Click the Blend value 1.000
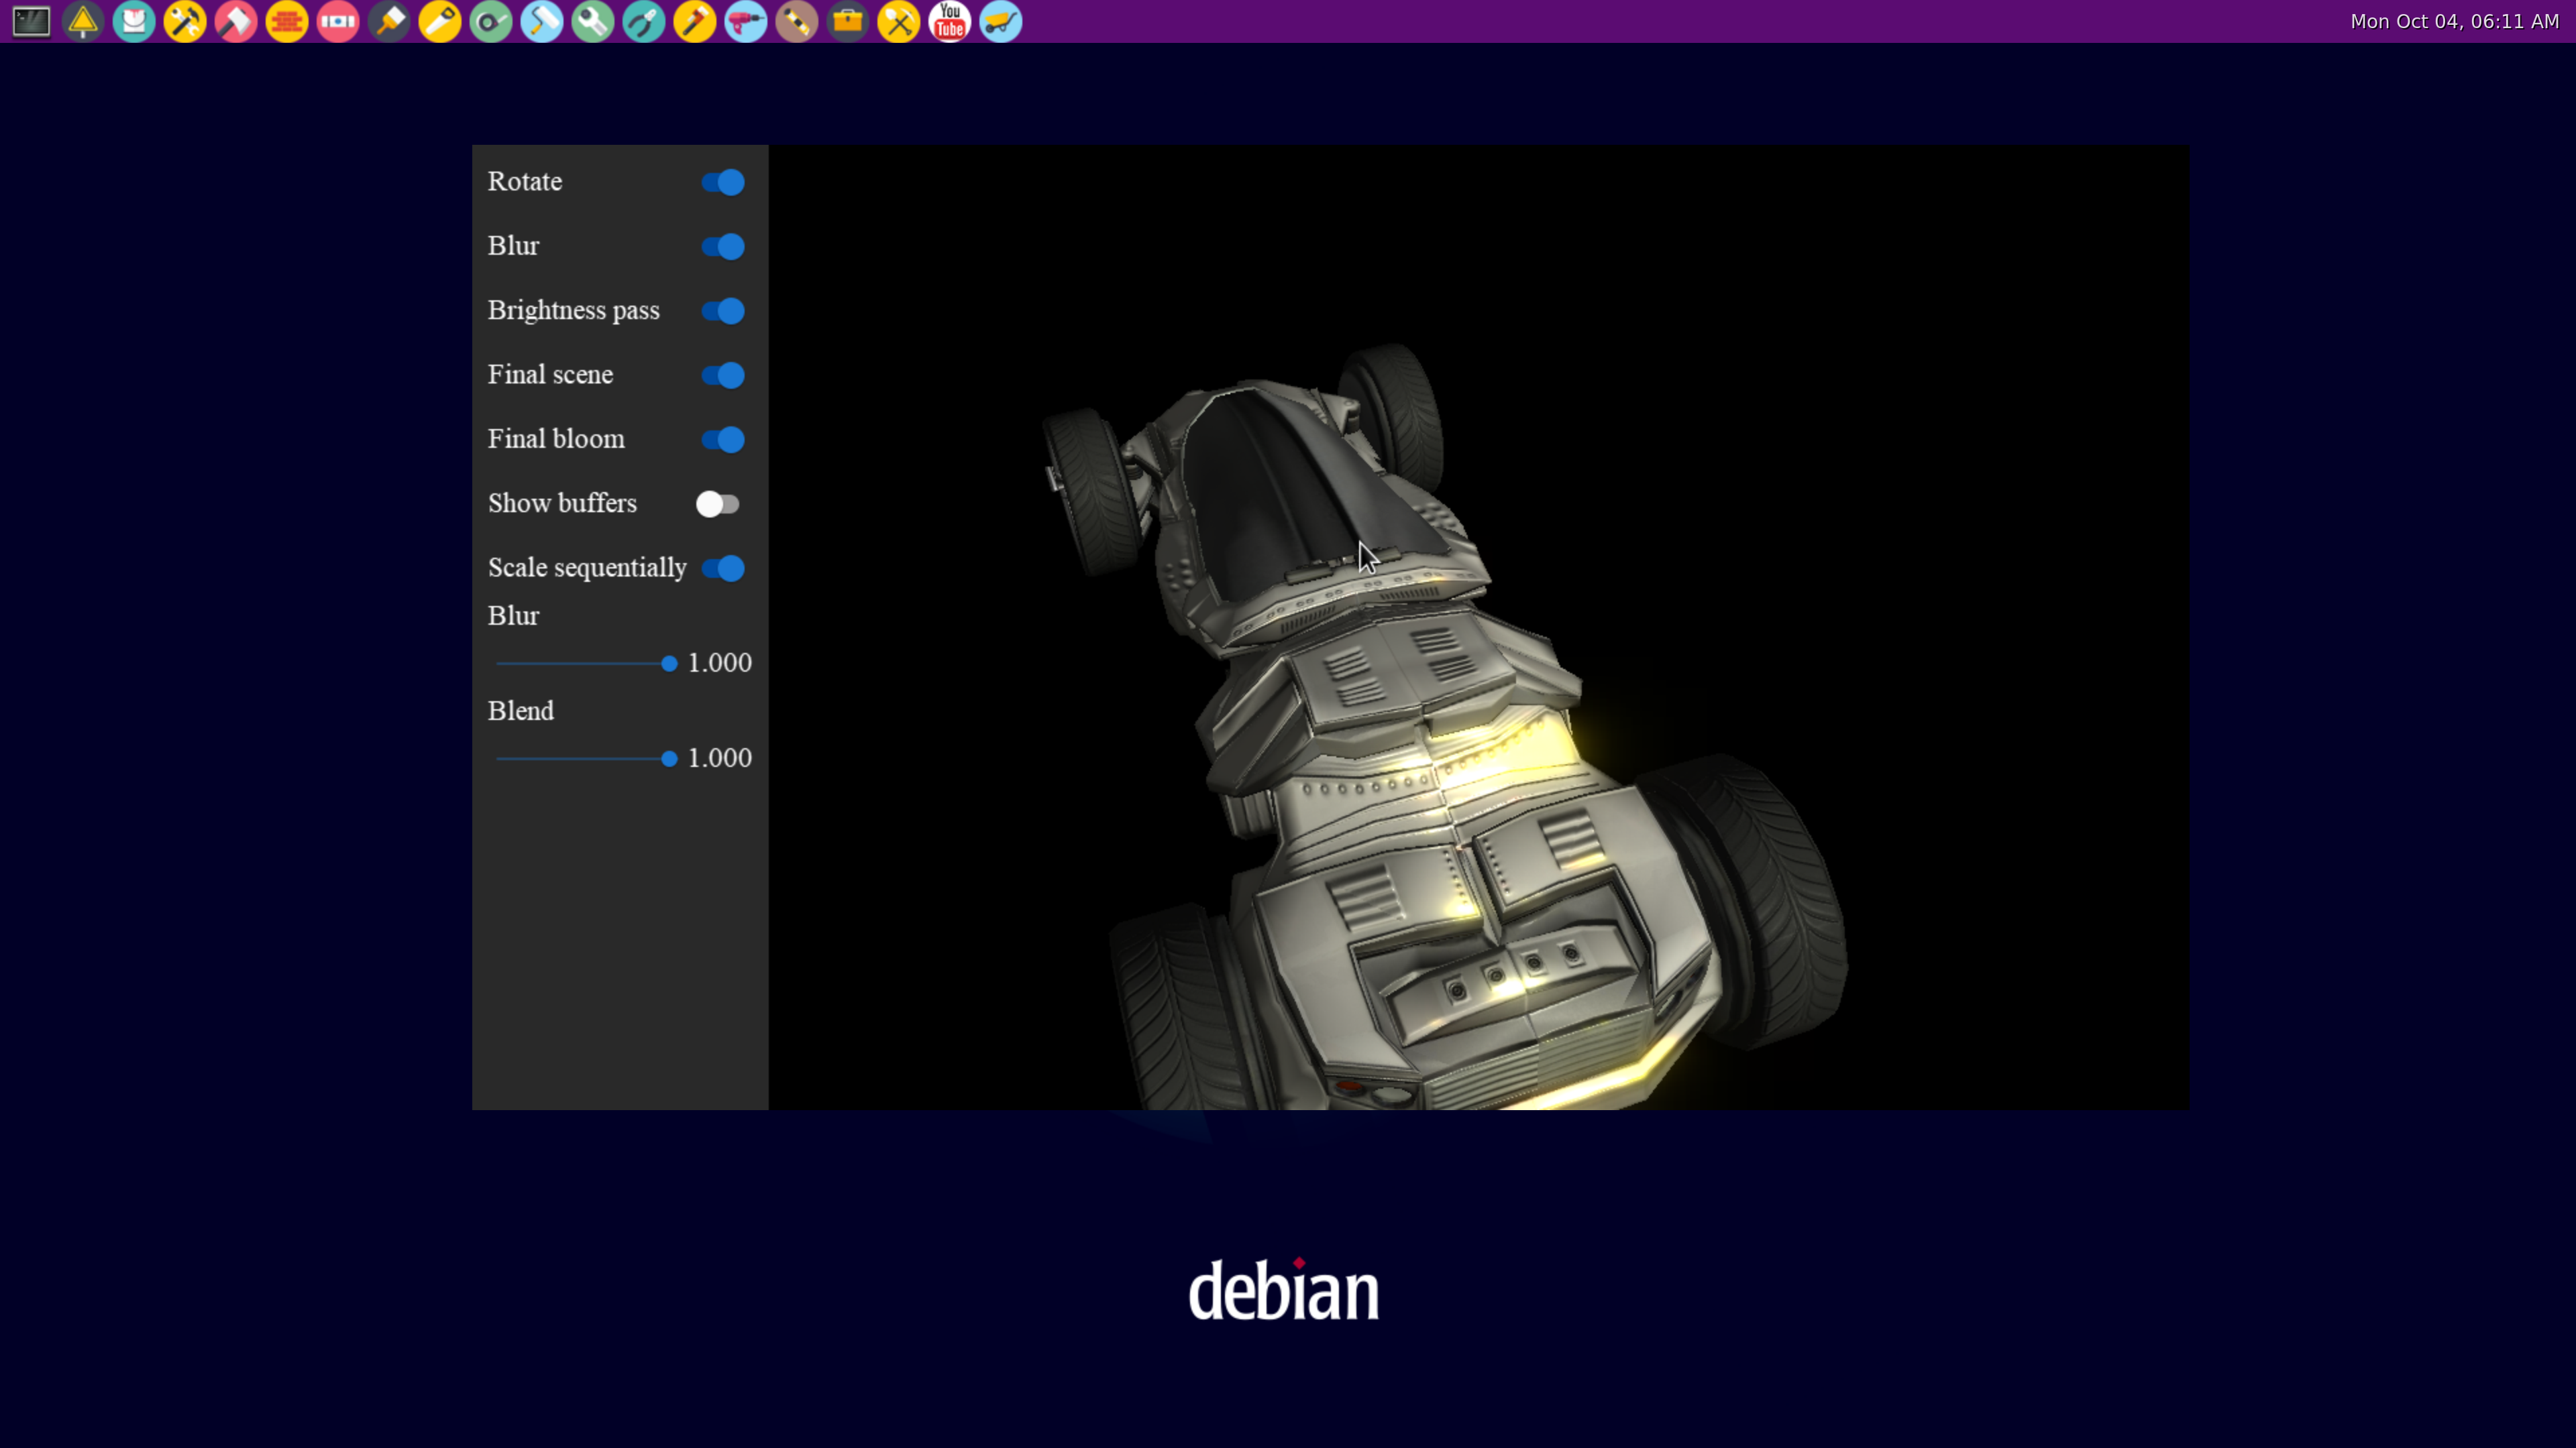Viewport: 2576px width, 1448px height. [x=720, y=758]
